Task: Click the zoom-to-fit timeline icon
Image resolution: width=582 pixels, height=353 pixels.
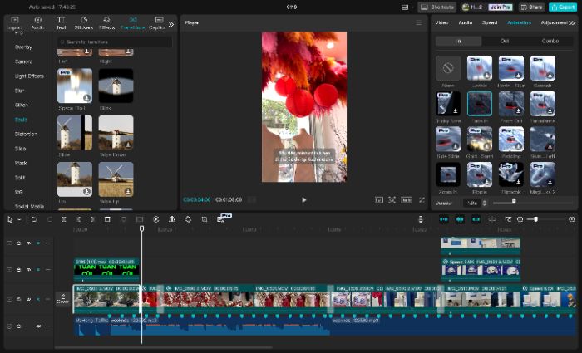Action: point(508,219)
